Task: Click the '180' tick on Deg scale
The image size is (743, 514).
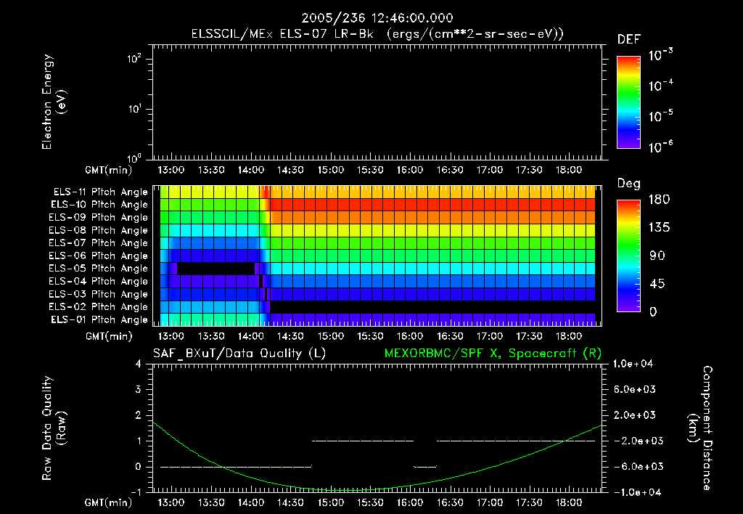Action: coord(659,200)
